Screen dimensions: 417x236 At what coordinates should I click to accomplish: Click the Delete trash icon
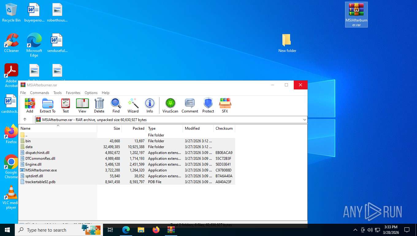pos(99,105)
